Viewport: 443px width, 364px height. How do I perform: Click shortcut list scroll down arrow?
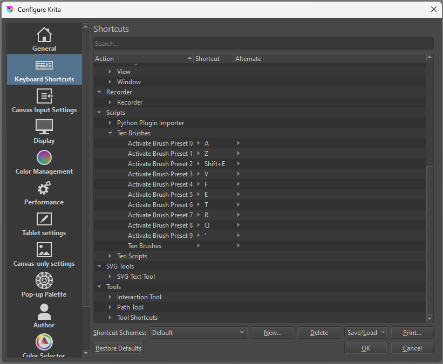[x=430, y=319]
